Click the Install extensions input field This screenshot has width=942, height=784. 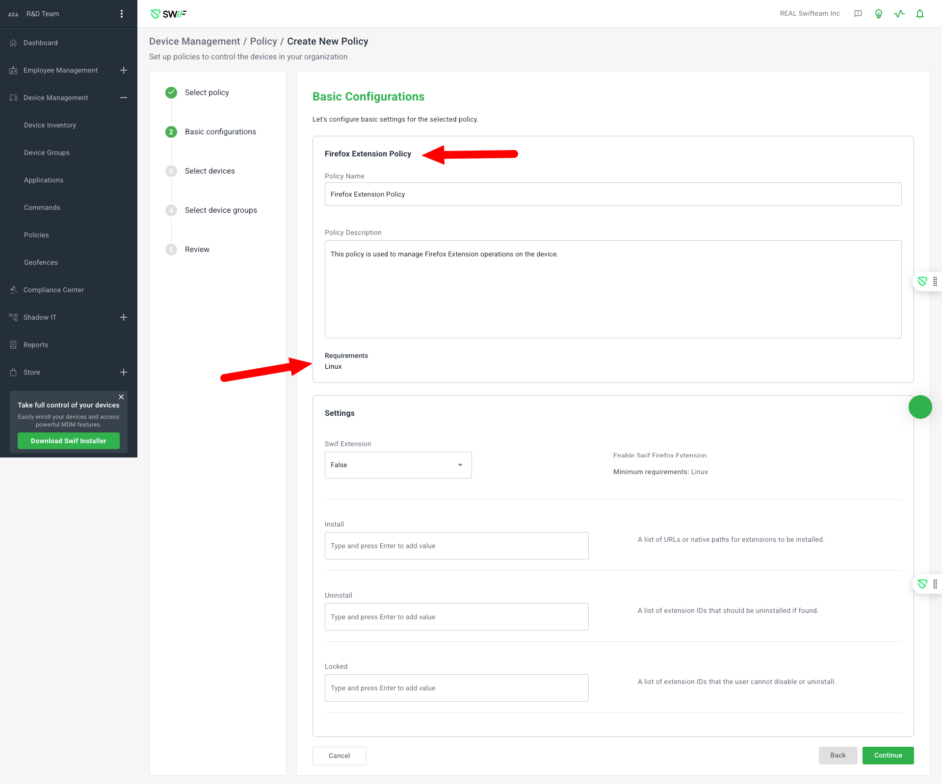coord(456,546)
